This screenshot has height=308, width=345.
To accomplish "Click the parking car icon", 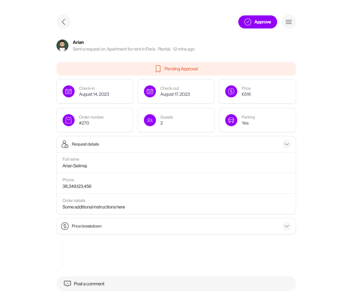I will [231, 120].
